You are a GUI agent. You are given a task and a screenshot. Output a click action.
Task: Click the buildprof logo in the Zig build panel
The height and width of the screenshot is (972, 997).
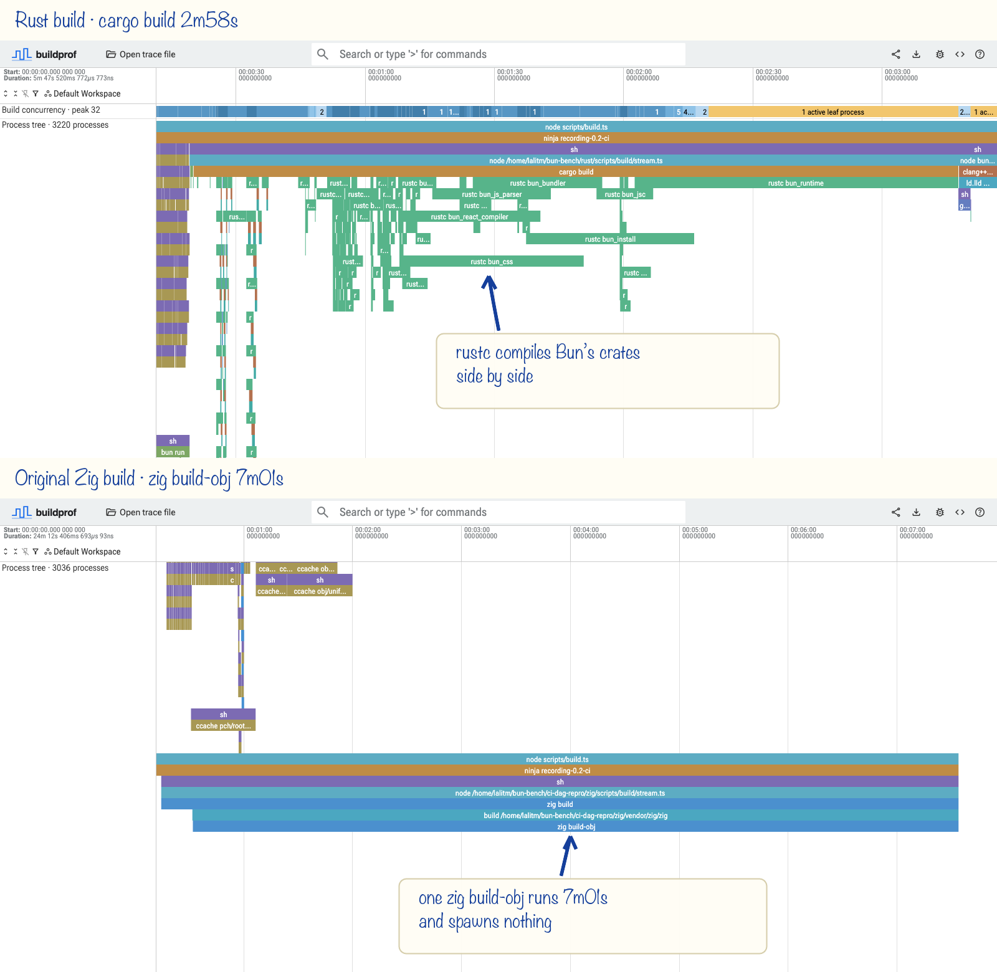44,512
